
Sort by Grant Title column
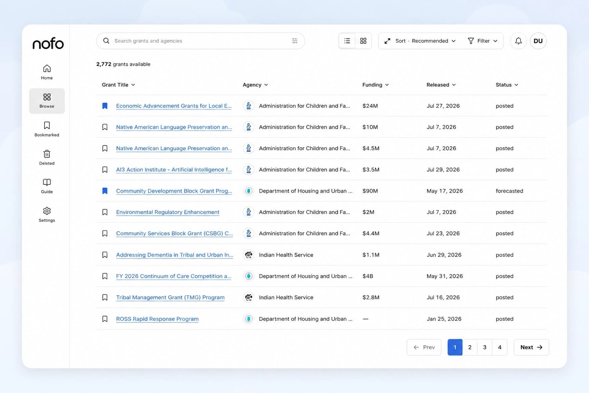118,85
